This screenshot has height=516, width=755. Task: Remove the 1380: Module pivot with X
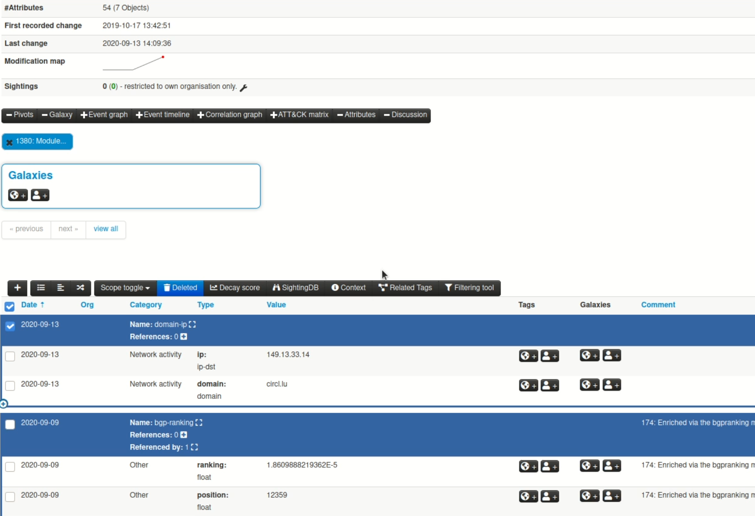pyautogui.click(x=9, y=142)
